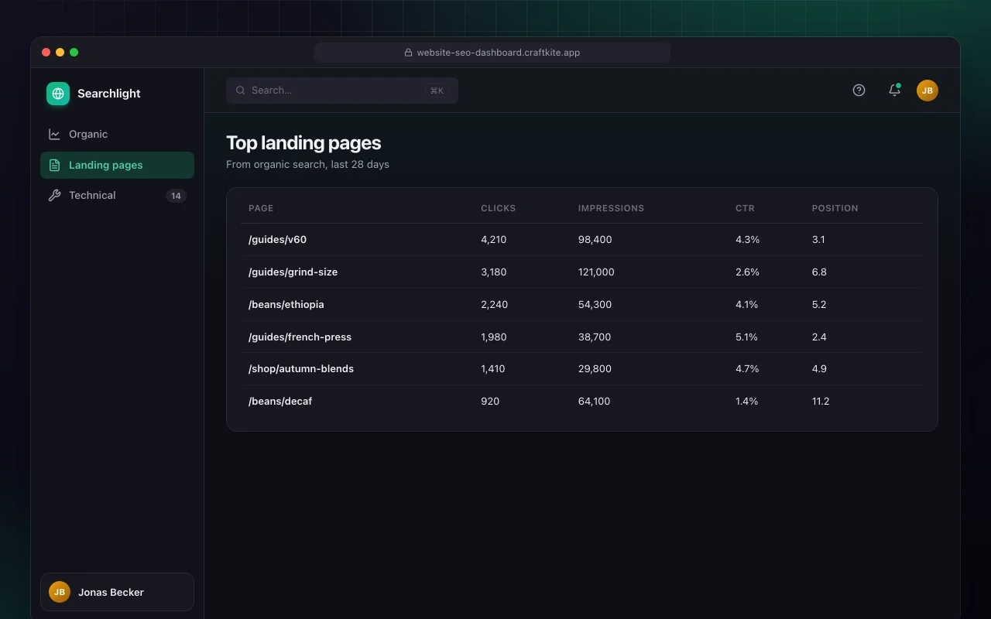
Task: Click the 29,800 impressions value
Action: pyautogui.click(x=595, y=369)
